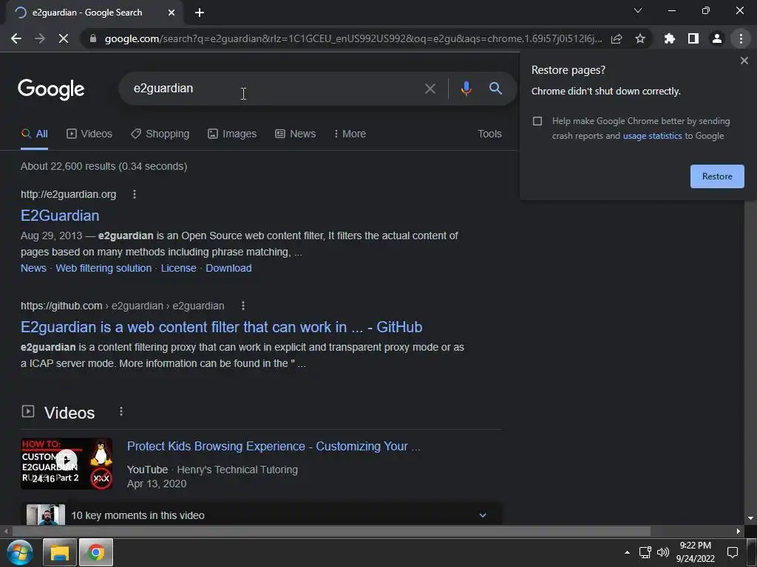The image size is (757, 567).
Task: Open the Action Center notification icon
Action: click(733, 552)
